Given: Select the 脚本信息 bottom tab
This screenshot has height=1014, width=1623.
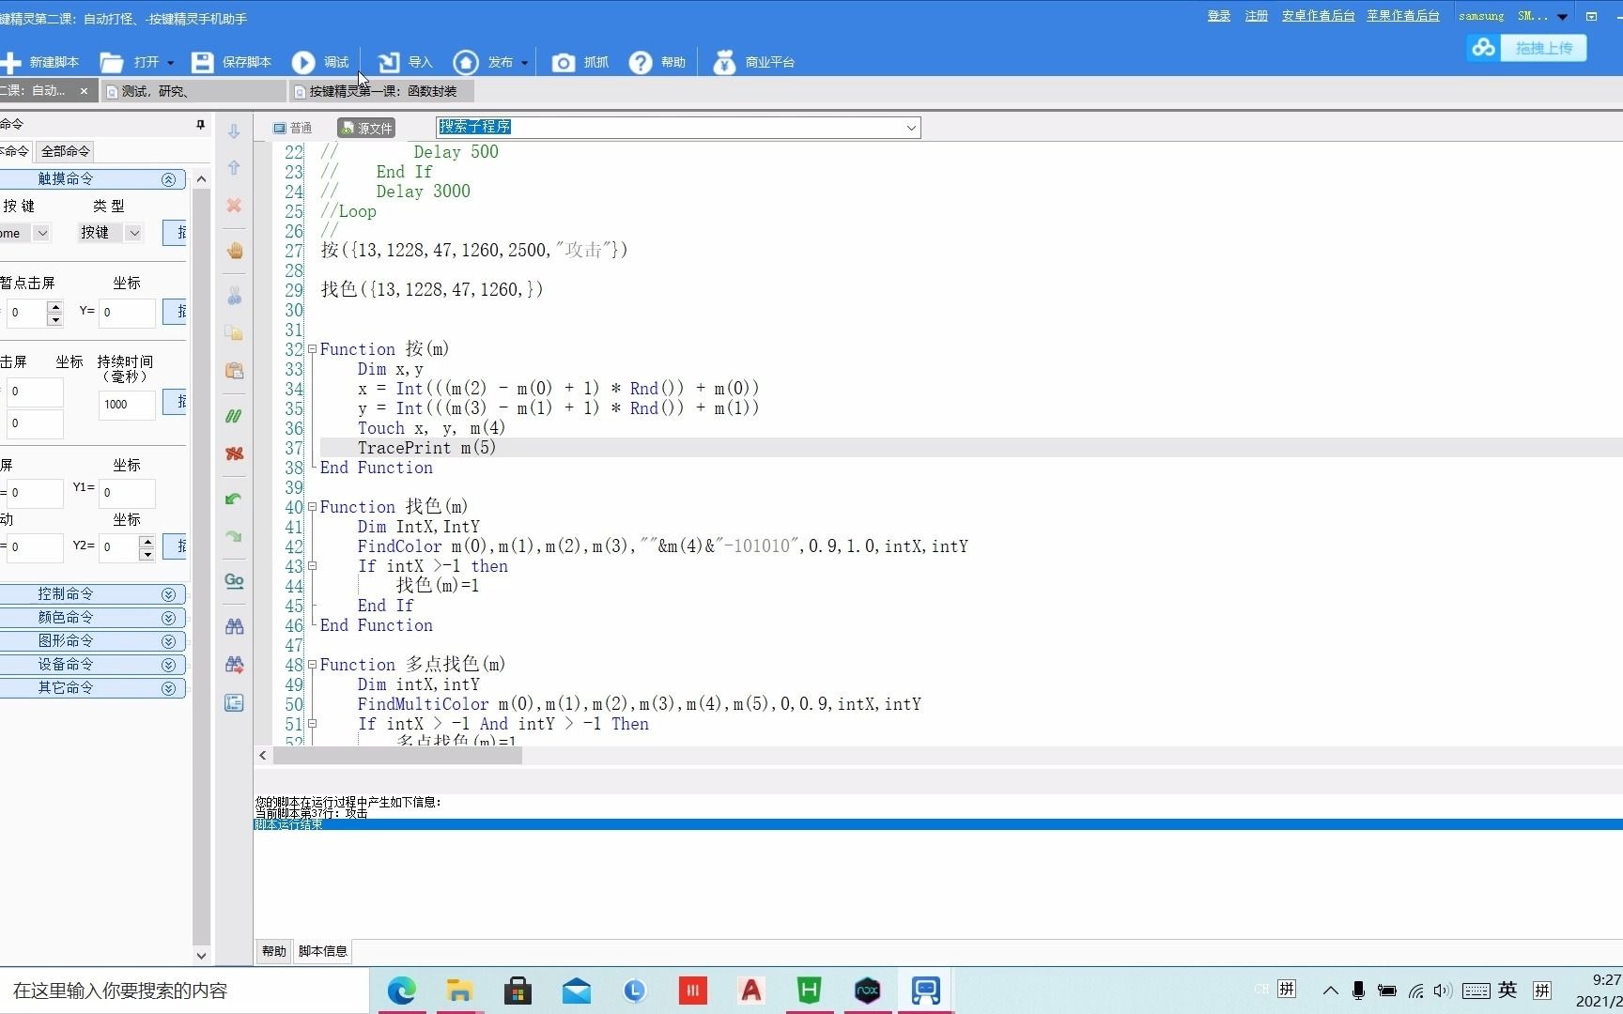Looking at the screenshot, I should [x=323, y=951].
